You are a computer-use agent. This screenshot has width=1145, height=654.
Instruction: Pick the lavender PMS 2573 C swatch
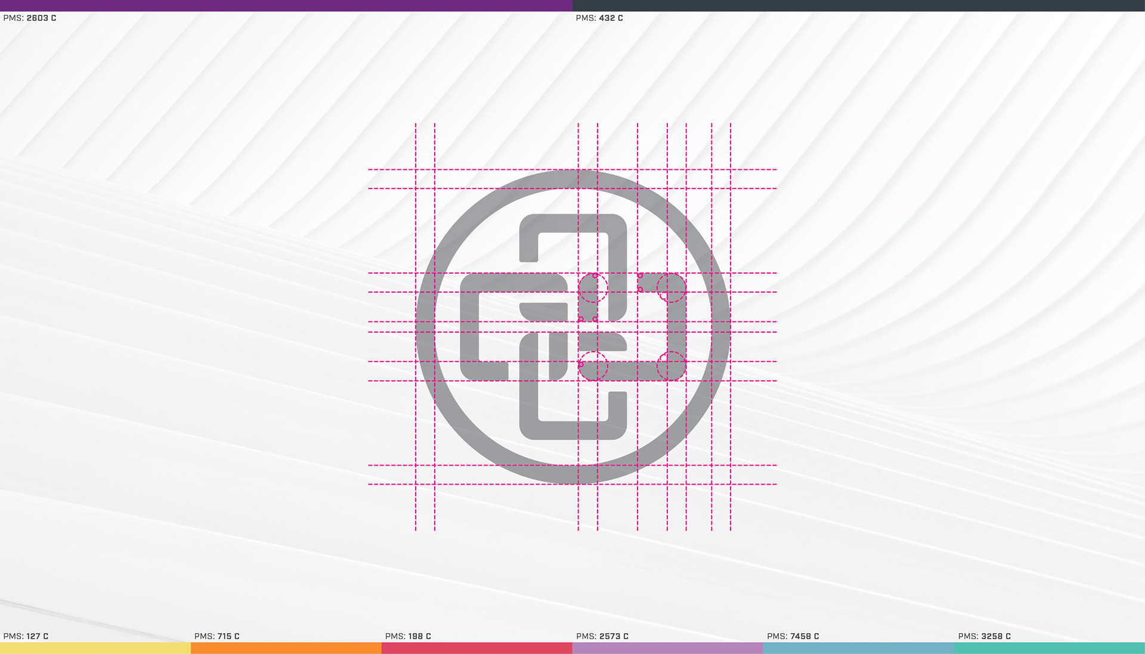pyautogui.click(x=668, y=648)
